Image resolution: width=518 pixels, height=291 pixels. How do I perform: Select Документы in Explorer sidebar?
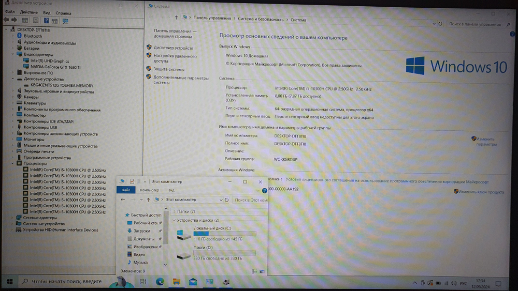(143, 239)
